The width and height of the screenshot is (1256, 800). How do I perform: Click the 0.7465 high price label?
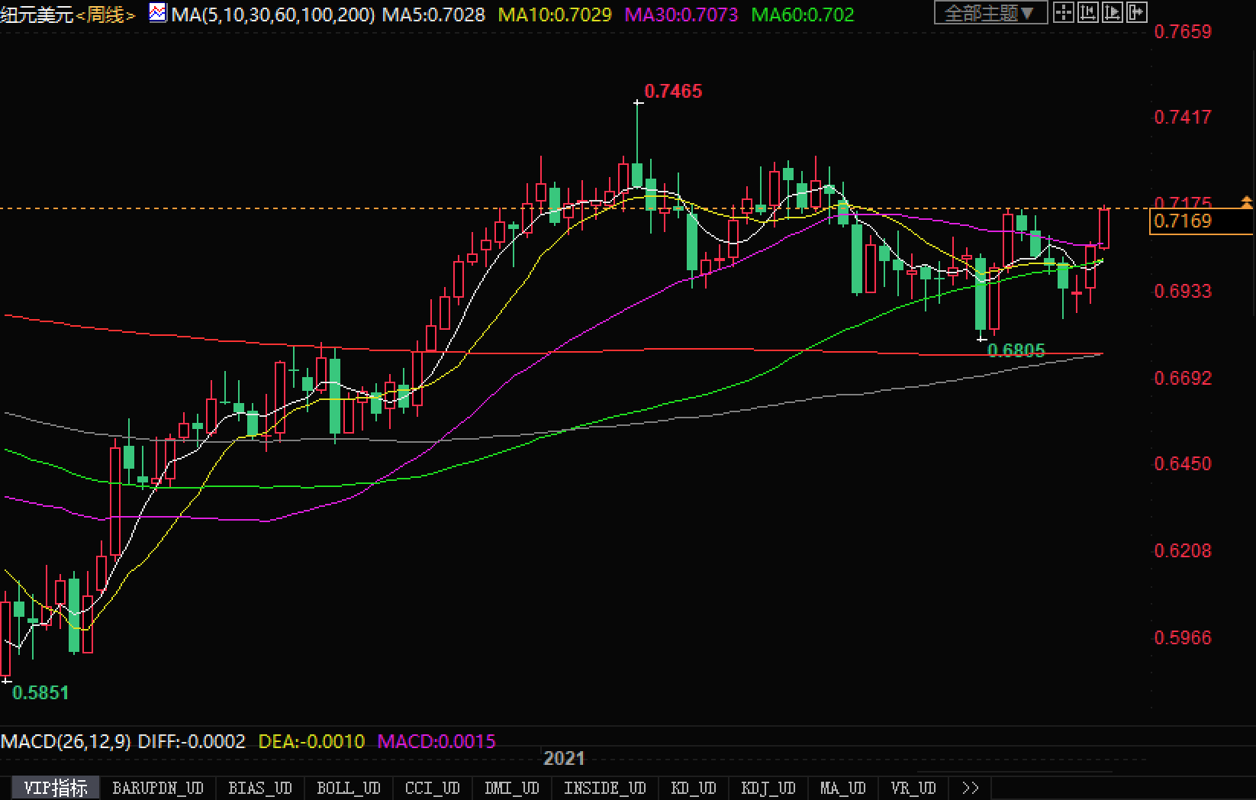(x=673, y=92)
